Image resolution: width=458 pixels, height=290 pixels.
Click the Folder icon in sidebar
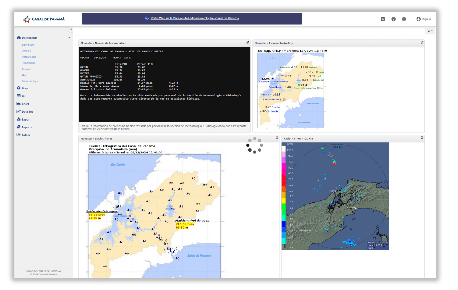[x=19, y=135]
